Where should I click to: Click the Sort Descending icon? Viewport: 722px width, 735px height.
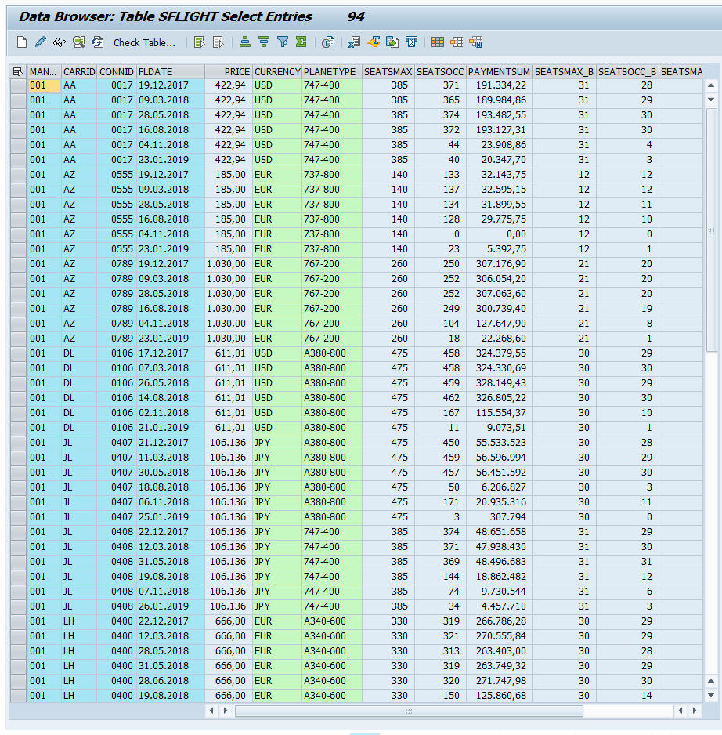264,42
